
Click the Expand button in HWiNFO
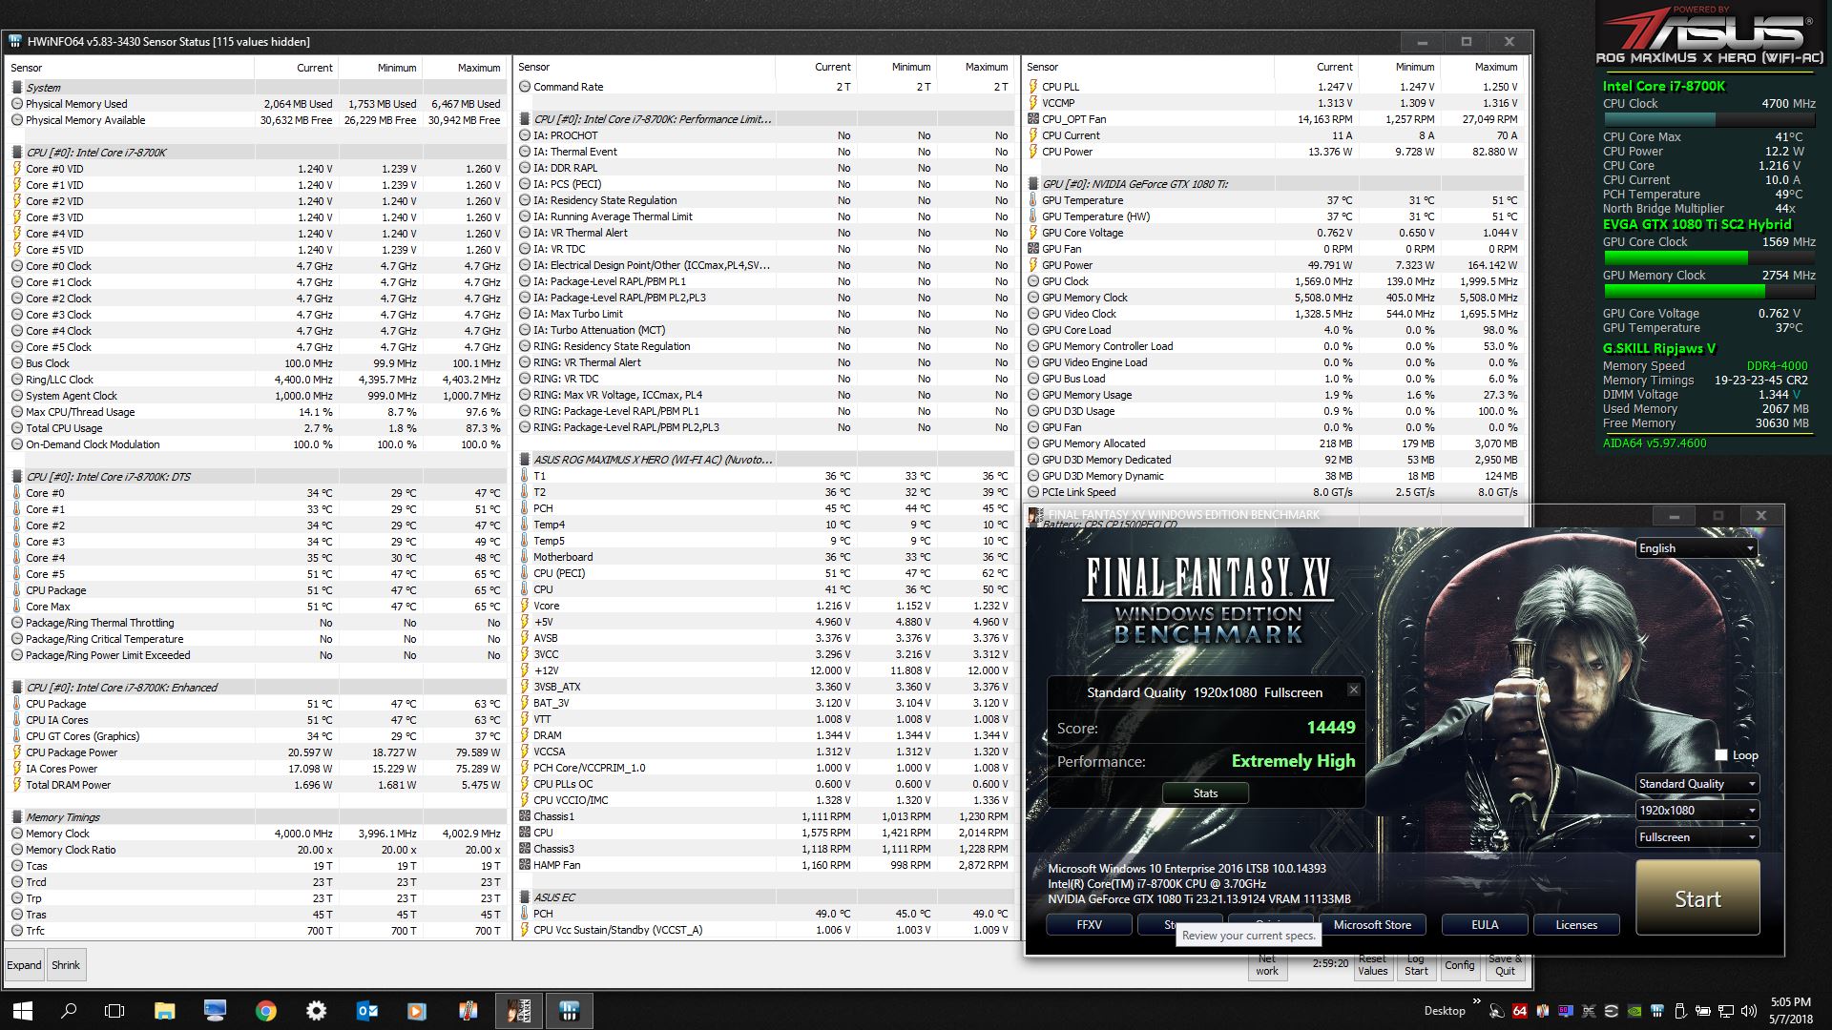tap(24, 965)
